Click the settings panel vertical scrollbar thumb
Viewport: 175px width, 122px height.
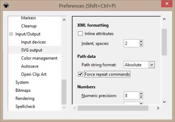coord(164,42)
